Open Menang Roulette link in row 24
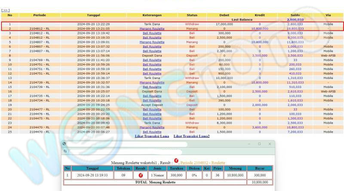344x191 pixels. click(152, 127)
